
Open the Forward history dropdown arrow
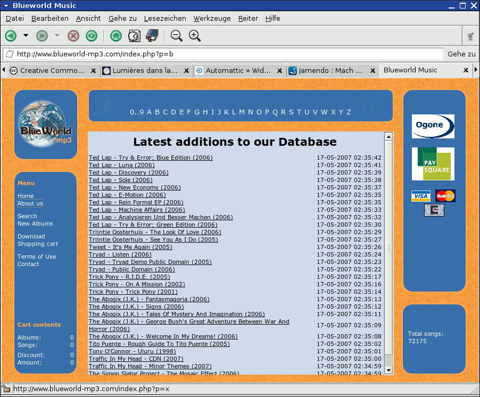[x=57, y=36]
